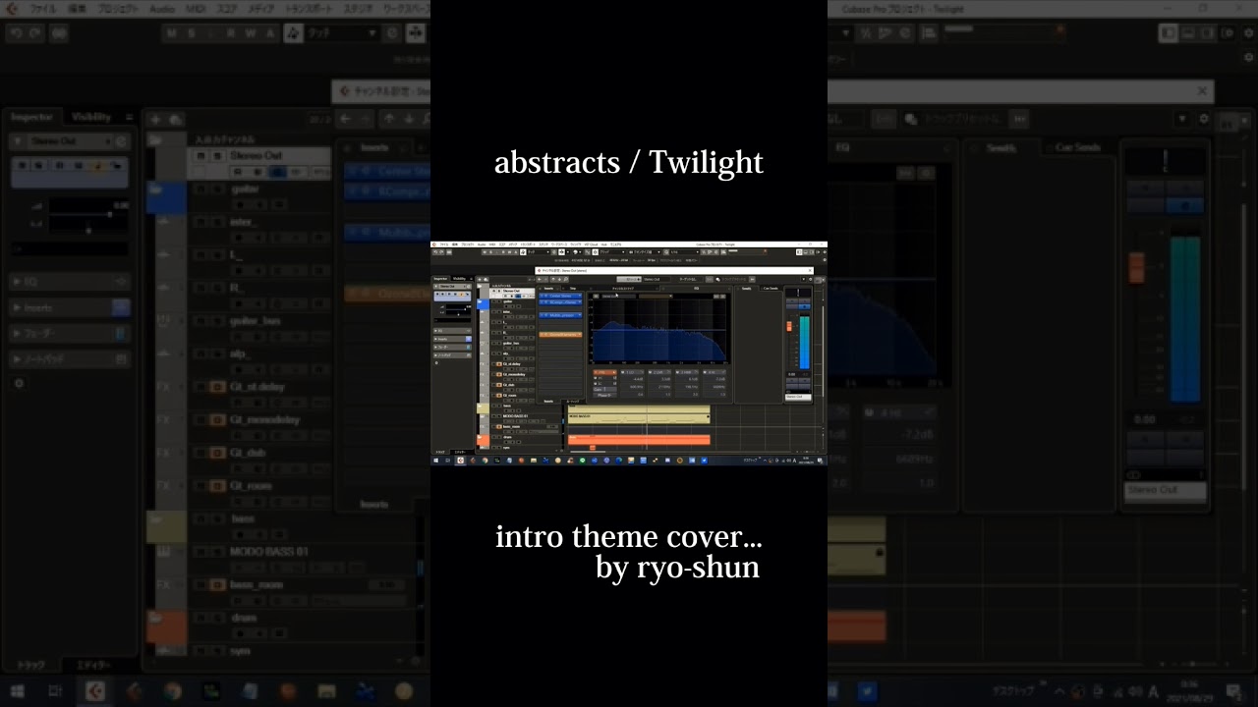Click the Inspector panel menu icon beside Visibility
Image resolution: width=1258 pixels, height=707 pixels.
(x=129, y=117)
